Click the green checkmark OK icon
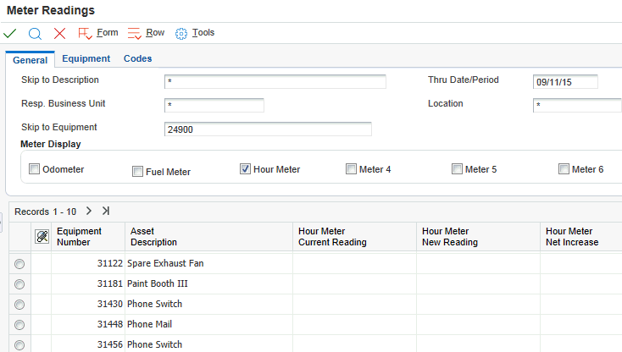This screenshot has width=622, height=352. click(x=10, y=34)
